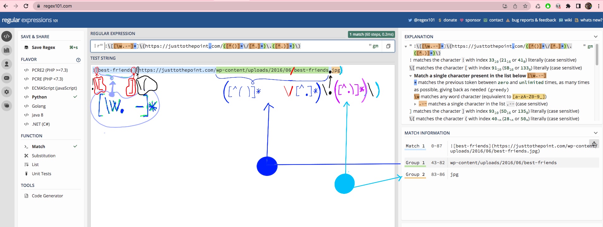Viewport: 603px width, 227px height.
Task: Click the live help chat sidebar icon
Action: pos(7,105)
